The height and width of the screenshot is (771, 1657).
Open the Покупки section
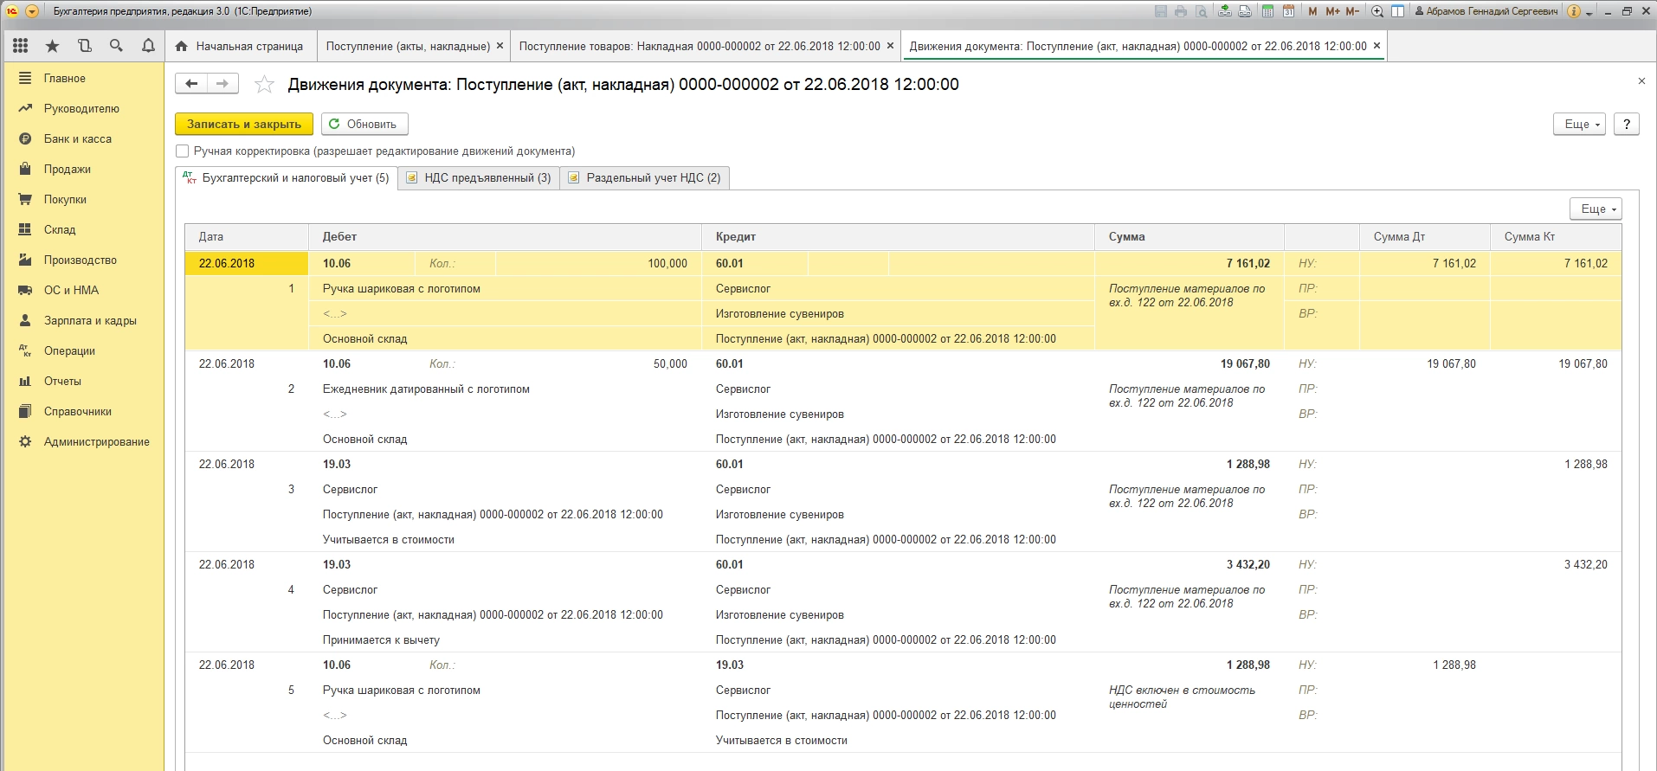83,199
